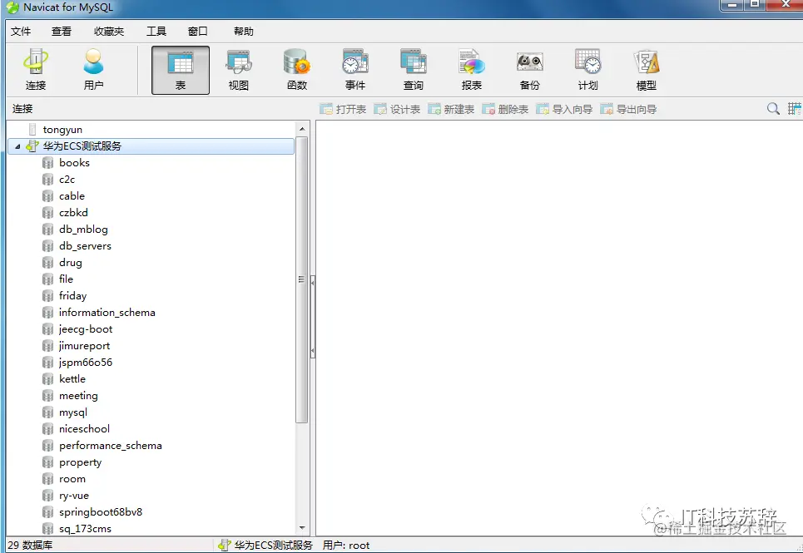Click 打开表 (Open Table) button

(343, 109)
